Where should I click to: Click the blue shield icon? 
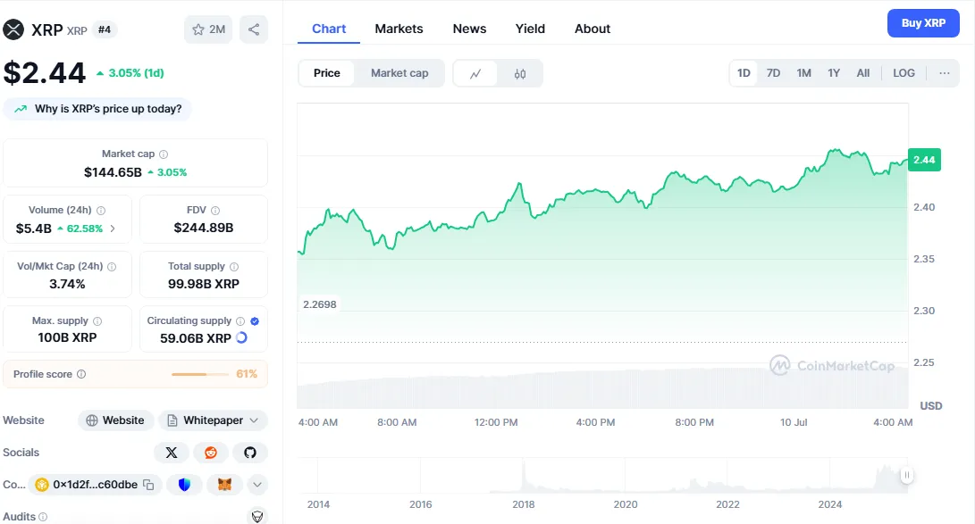tap(185, 485)
